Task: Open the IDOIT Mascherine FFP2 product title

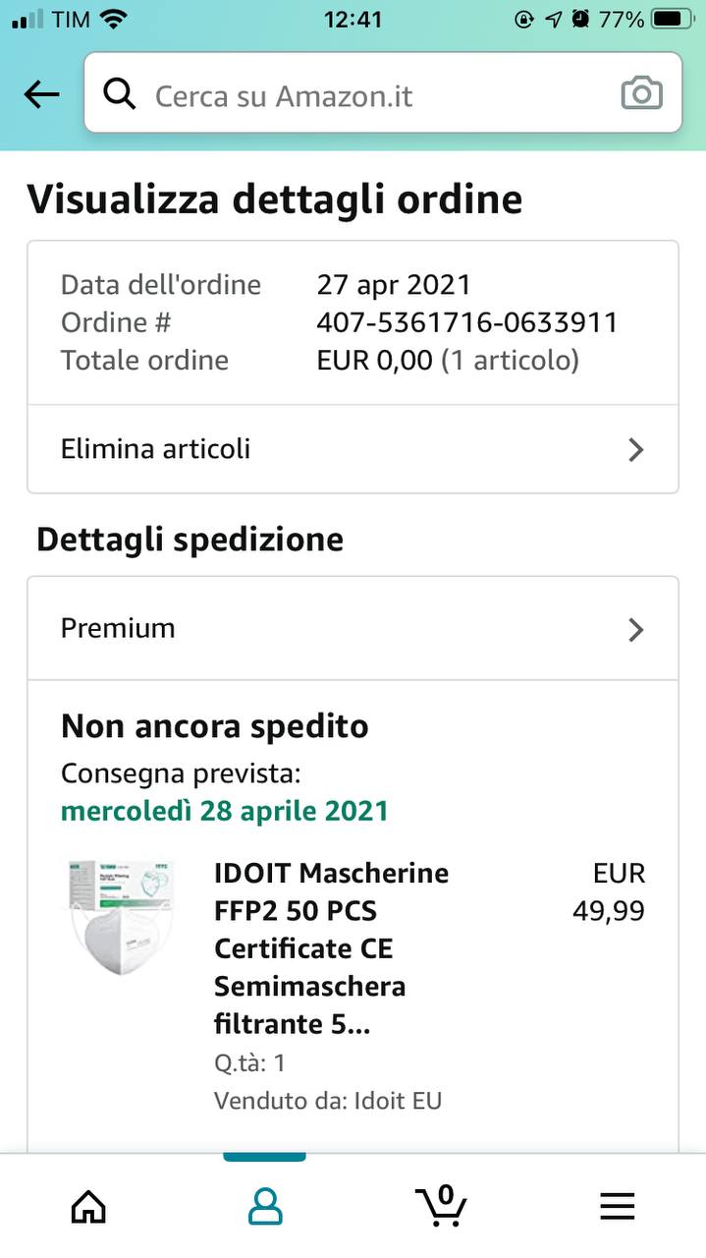Action: click(331, 947)
